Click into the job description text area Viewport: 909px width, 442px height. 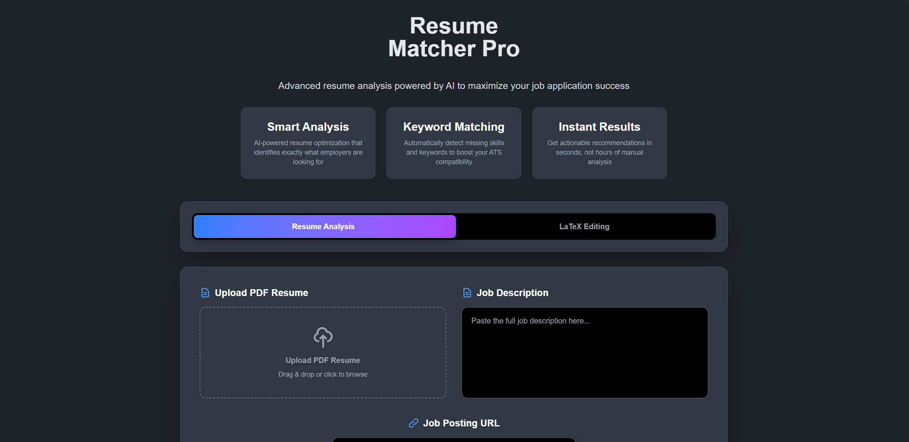(x=584, y=357)
